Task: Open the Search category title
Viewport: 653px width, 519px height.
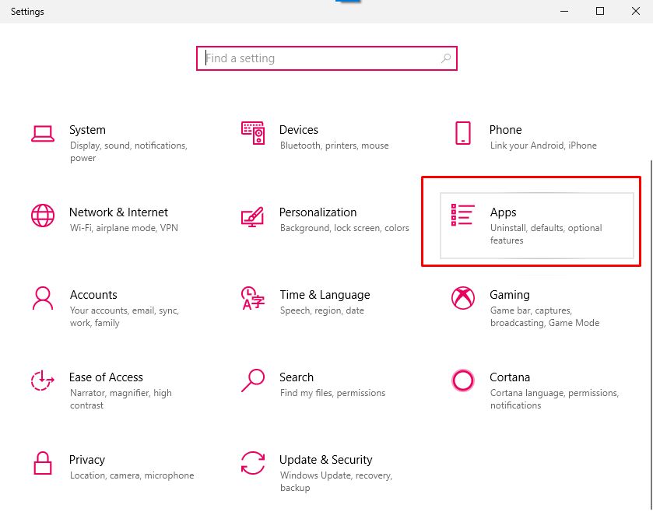Action: [x=297, y=377]
